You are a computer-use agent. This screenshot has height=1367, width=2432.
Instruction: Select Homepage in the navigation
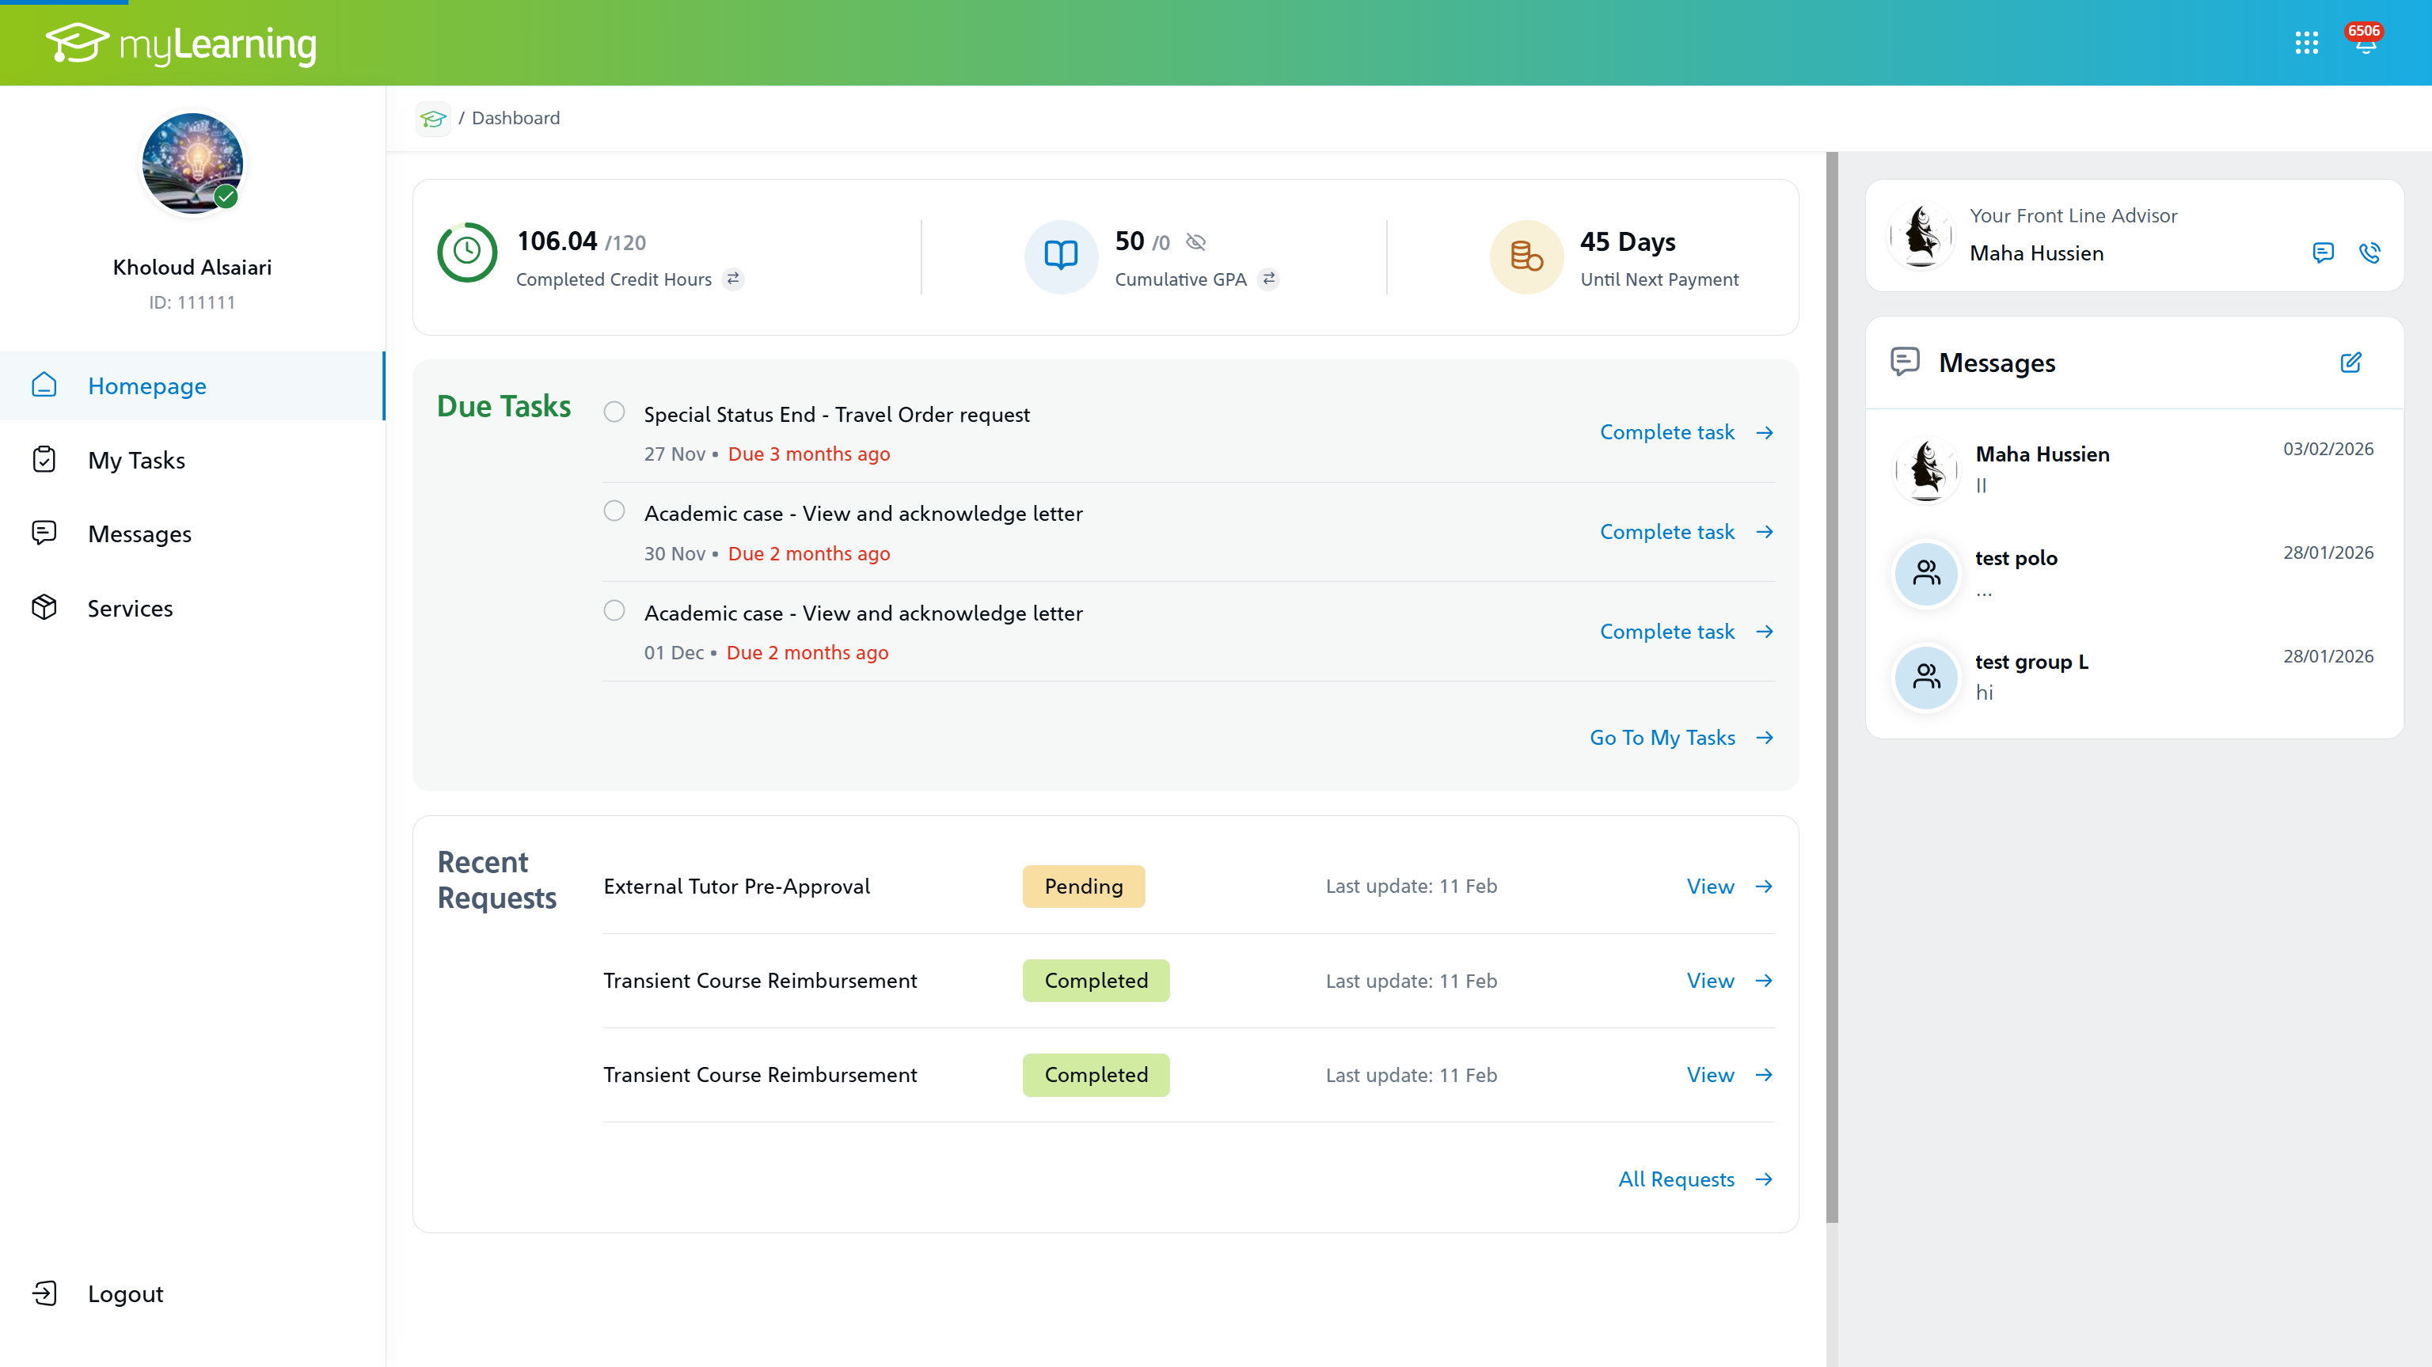(147, 385)
